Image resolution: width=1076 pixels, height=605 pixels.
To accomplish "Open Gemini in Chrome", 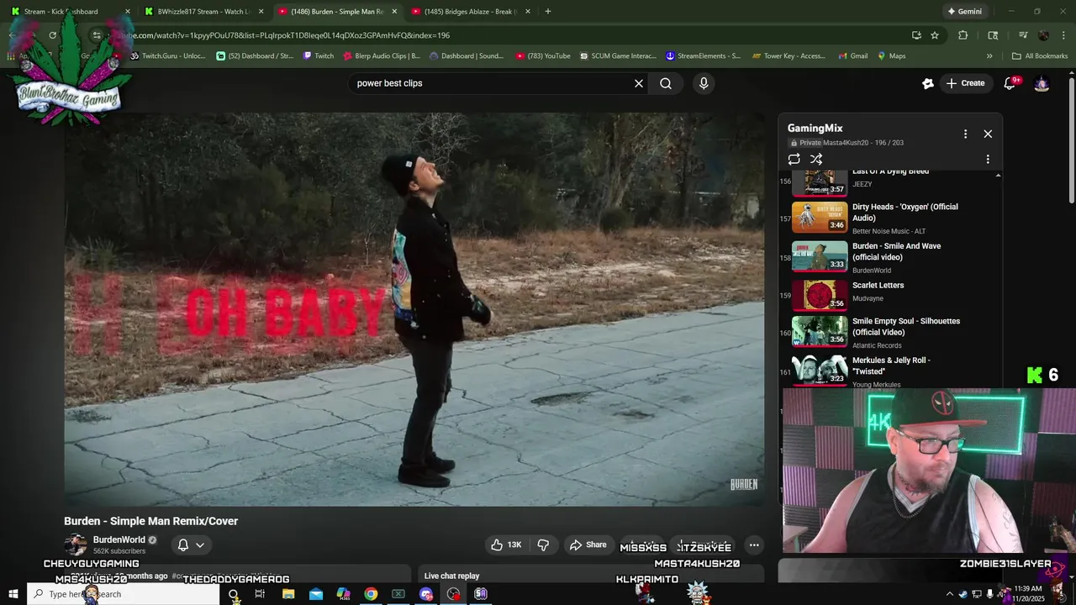I will [964, 12].
